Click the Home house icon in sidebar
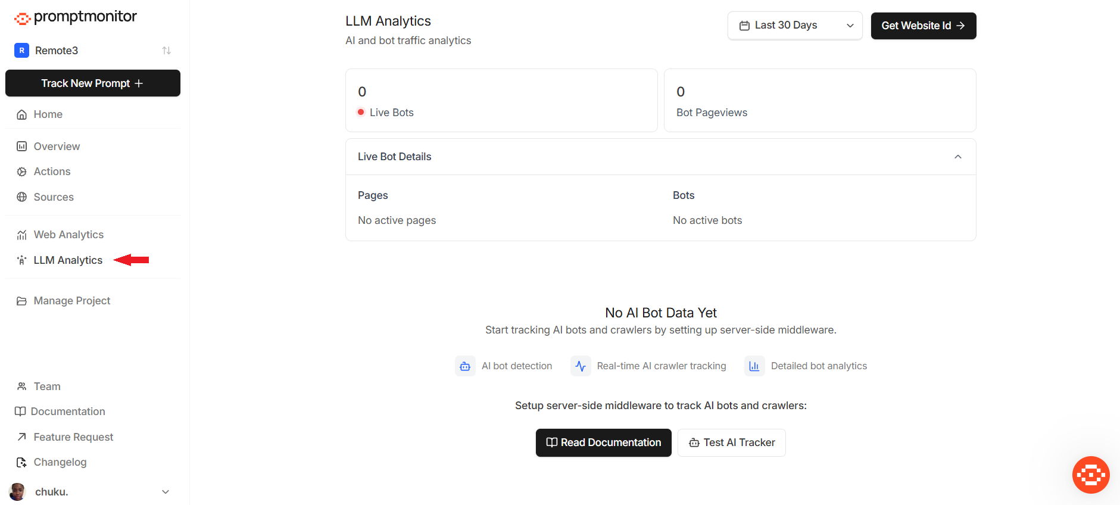The image size is (1120, 505). pos(21,114)
